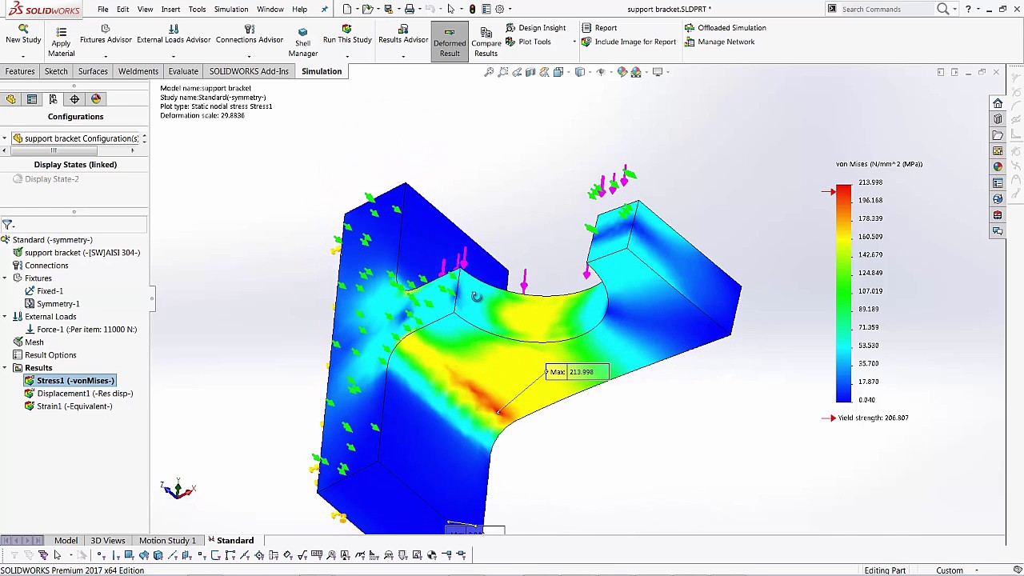Toggle the Deformed Result button
The image size is (1024, 576).
pyautogui.click(x=450, y=42)
